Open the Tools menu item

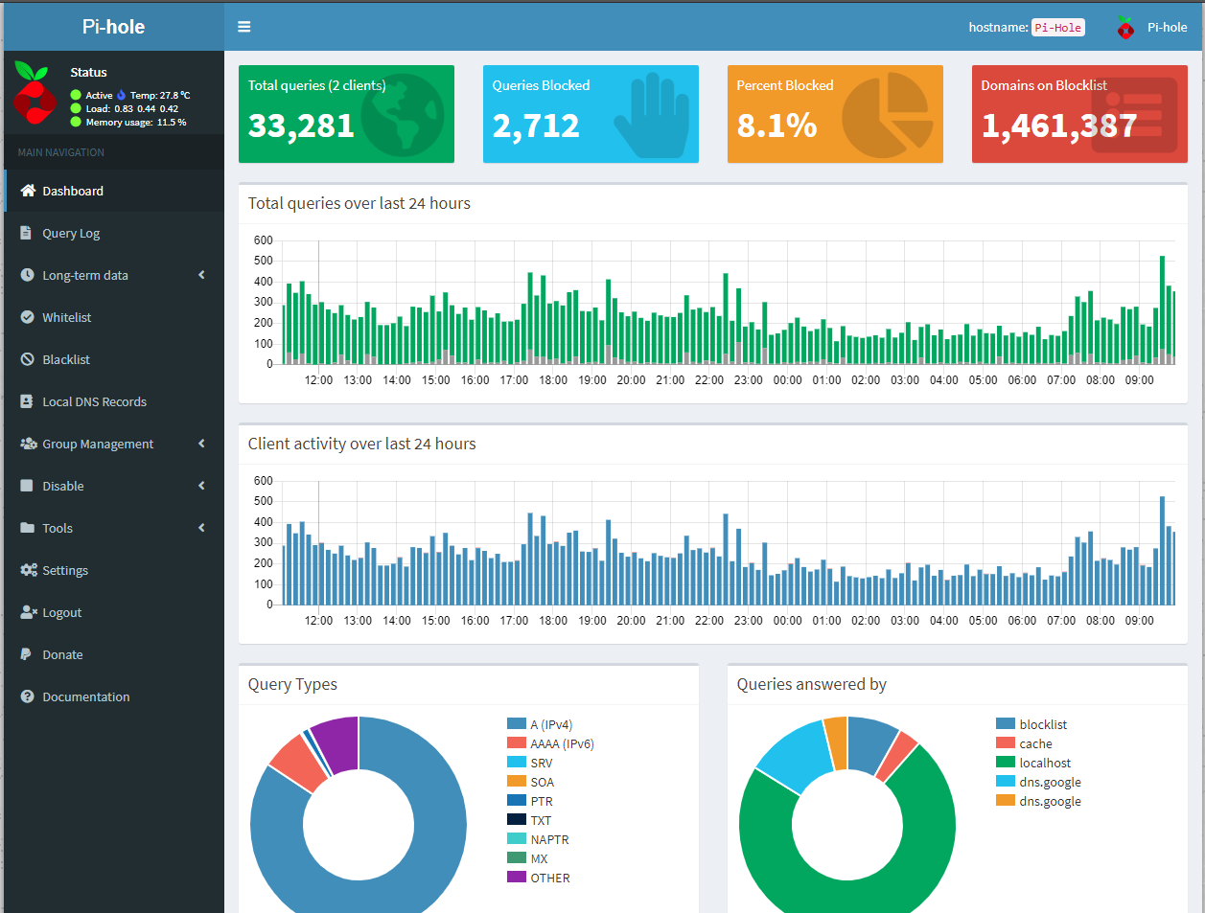[58, 528]
